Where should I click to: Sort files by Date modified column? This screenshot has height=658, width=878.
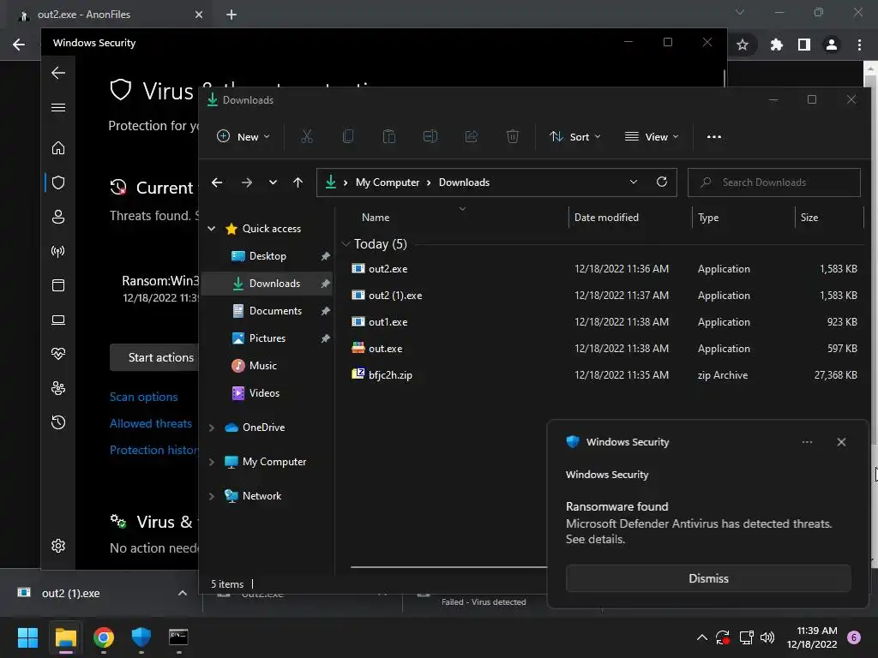pyautogui.click(x=606, y=217)
